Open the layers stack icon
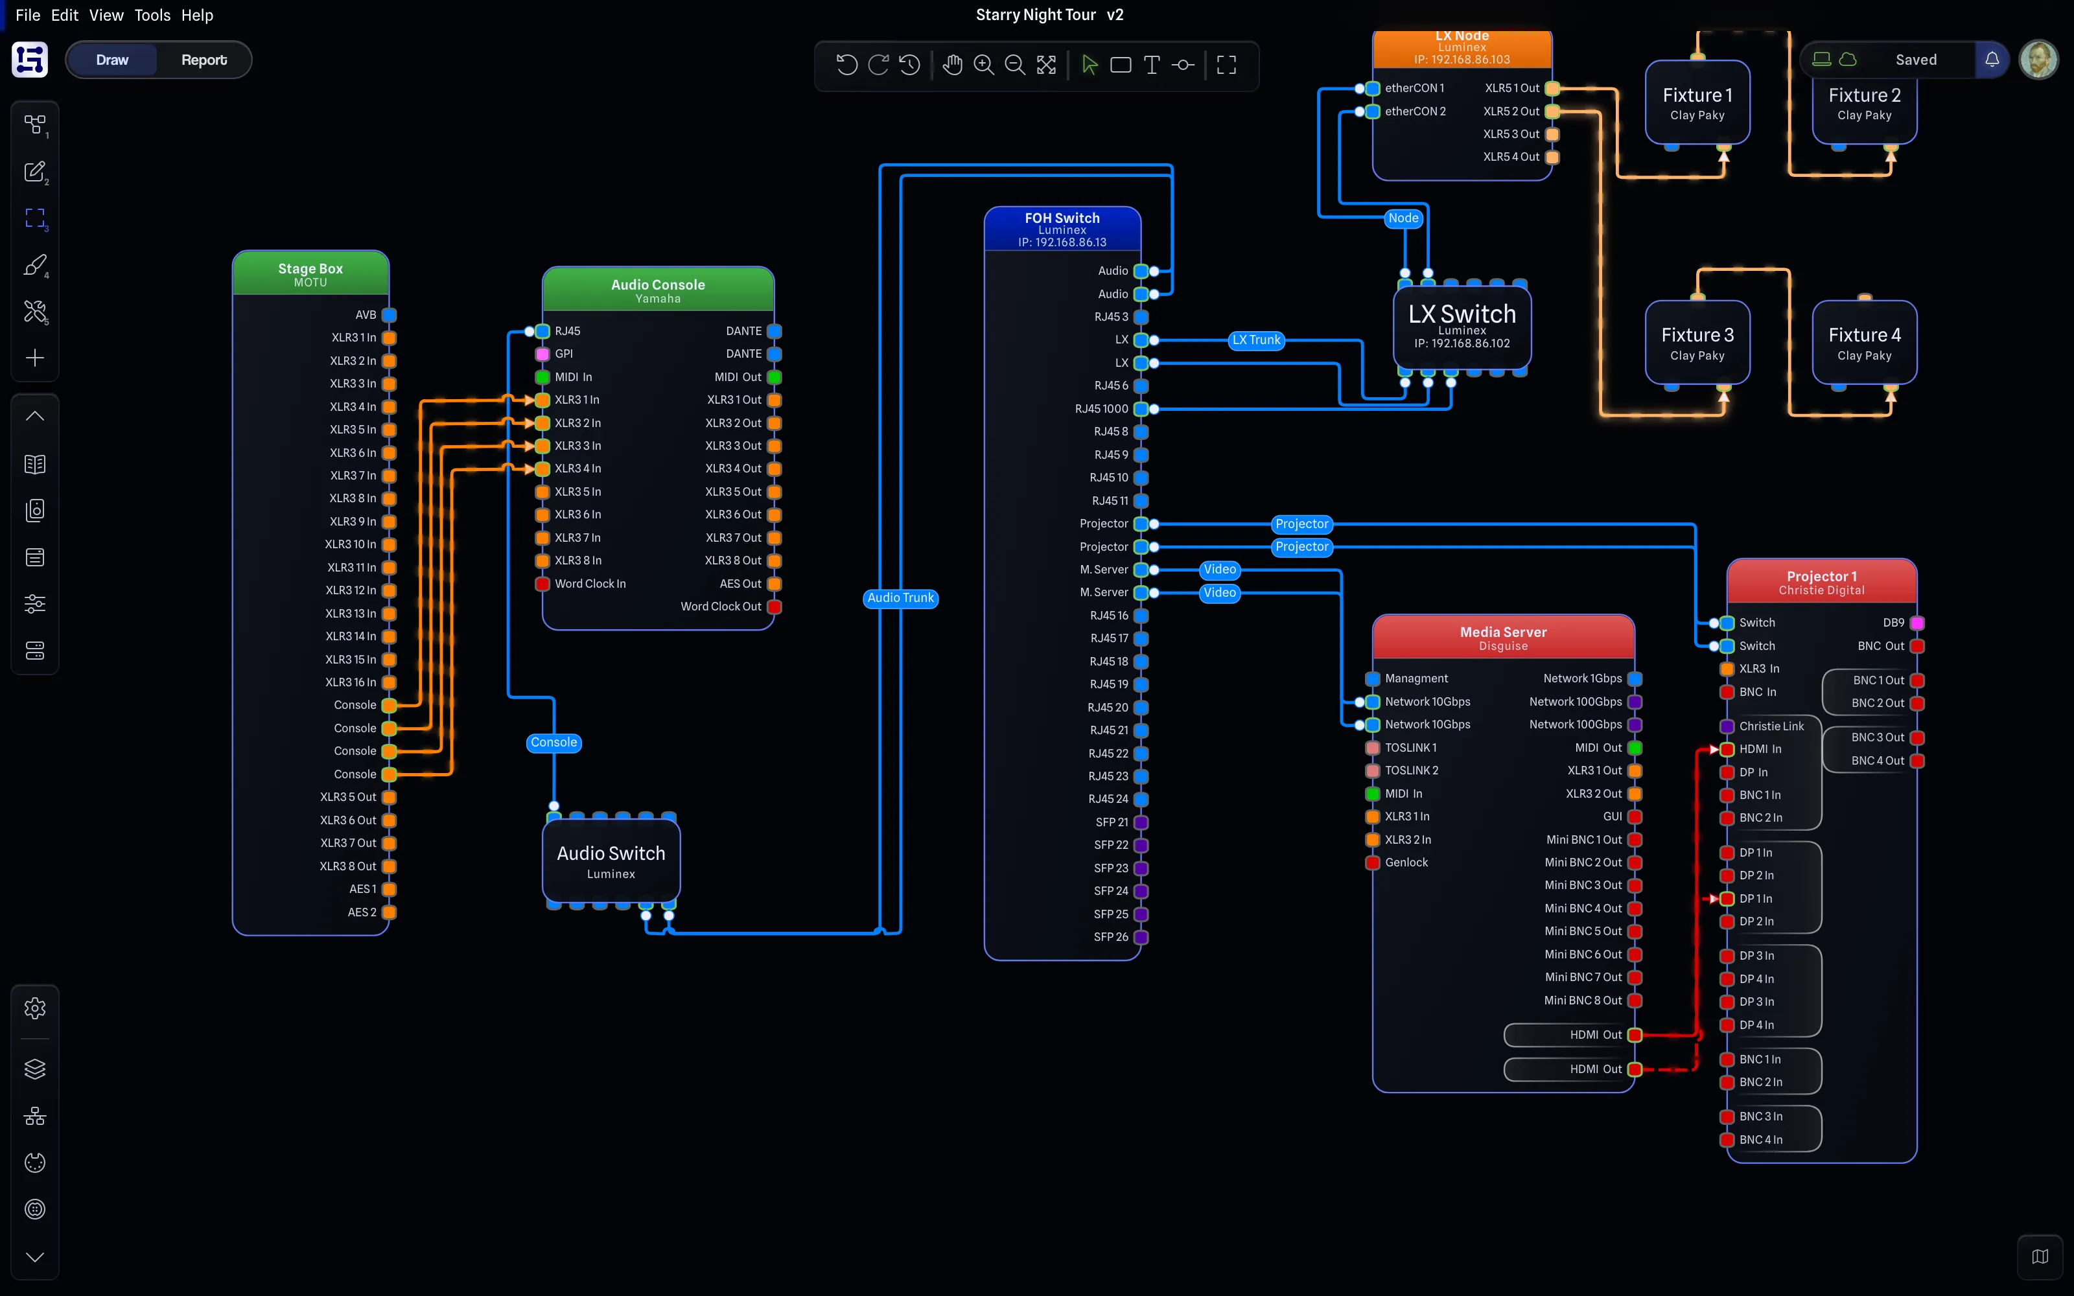This screenshot has width=2074, height=1296. click(35, 1069)
